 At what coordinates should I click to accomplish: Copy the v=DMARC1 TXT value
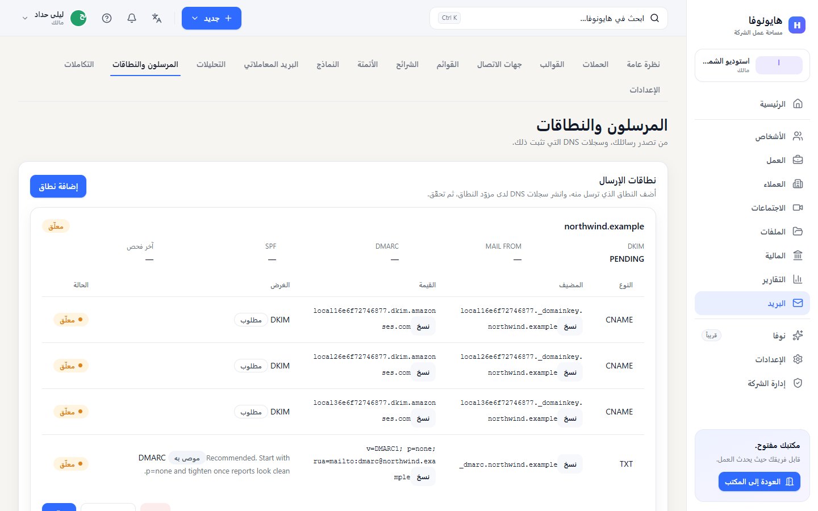coord(423,477)
